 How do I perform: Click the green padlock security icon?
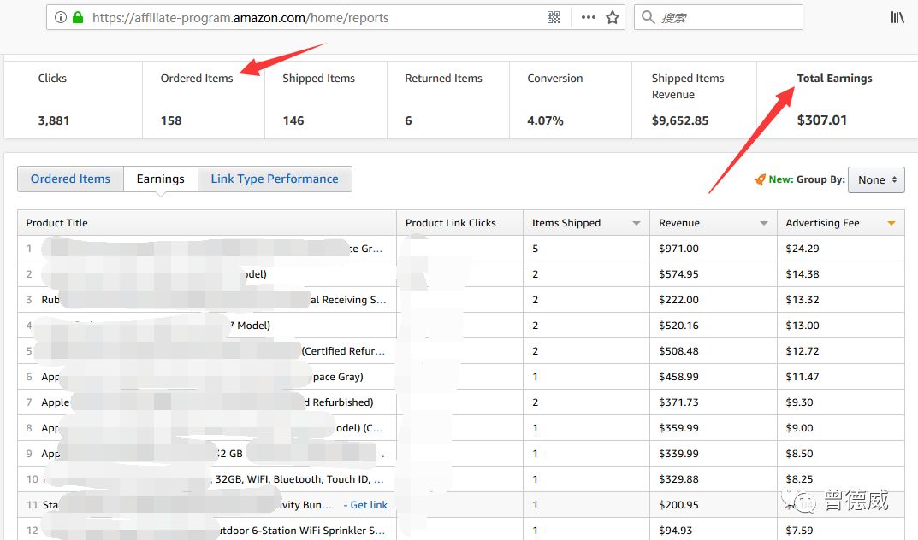coord(77,17)
